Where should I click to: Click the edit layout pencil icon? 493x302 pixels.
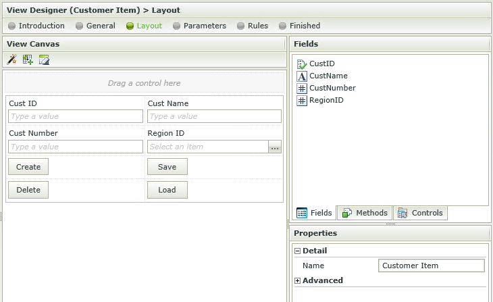click(44, 59)
